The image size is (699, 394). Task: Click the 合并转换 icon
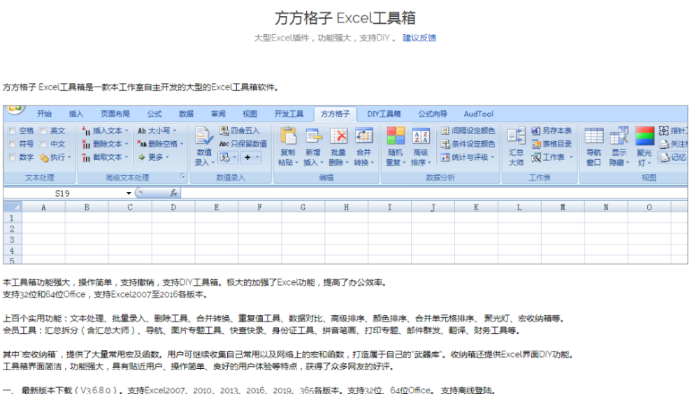tap(363, 136)
